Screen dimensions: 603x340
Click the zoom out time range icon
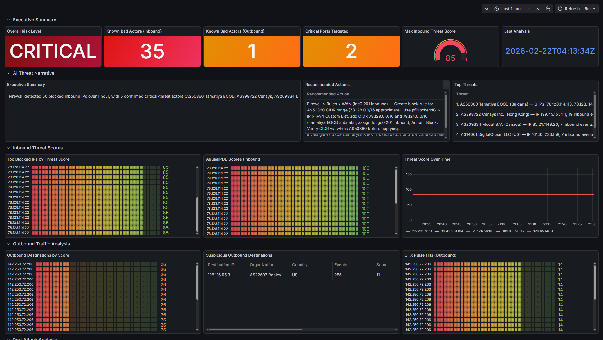[548, 9]
